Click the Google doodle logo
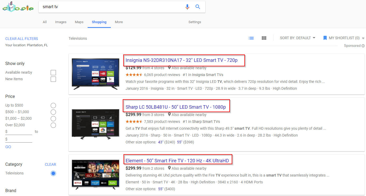The image size is (366, 196). coord(18,7)
